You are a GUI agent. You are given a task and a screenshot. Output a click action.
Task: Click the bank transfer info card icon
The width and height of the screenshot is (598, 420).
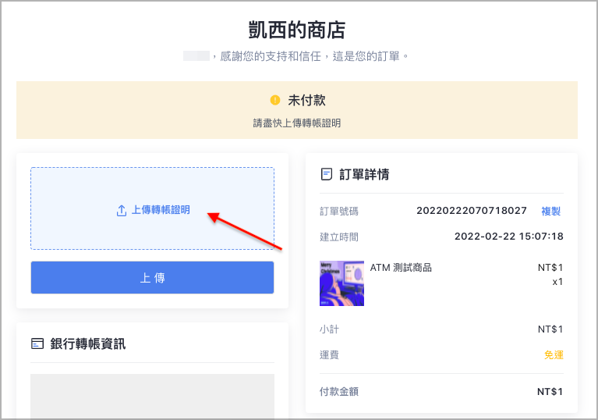tap(37, 343)
